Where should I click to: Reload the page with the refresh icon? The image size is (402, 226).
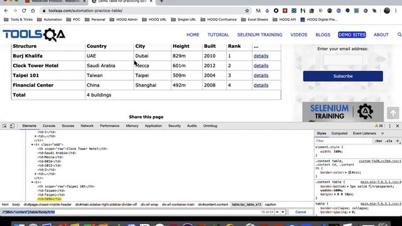point(24,11)
